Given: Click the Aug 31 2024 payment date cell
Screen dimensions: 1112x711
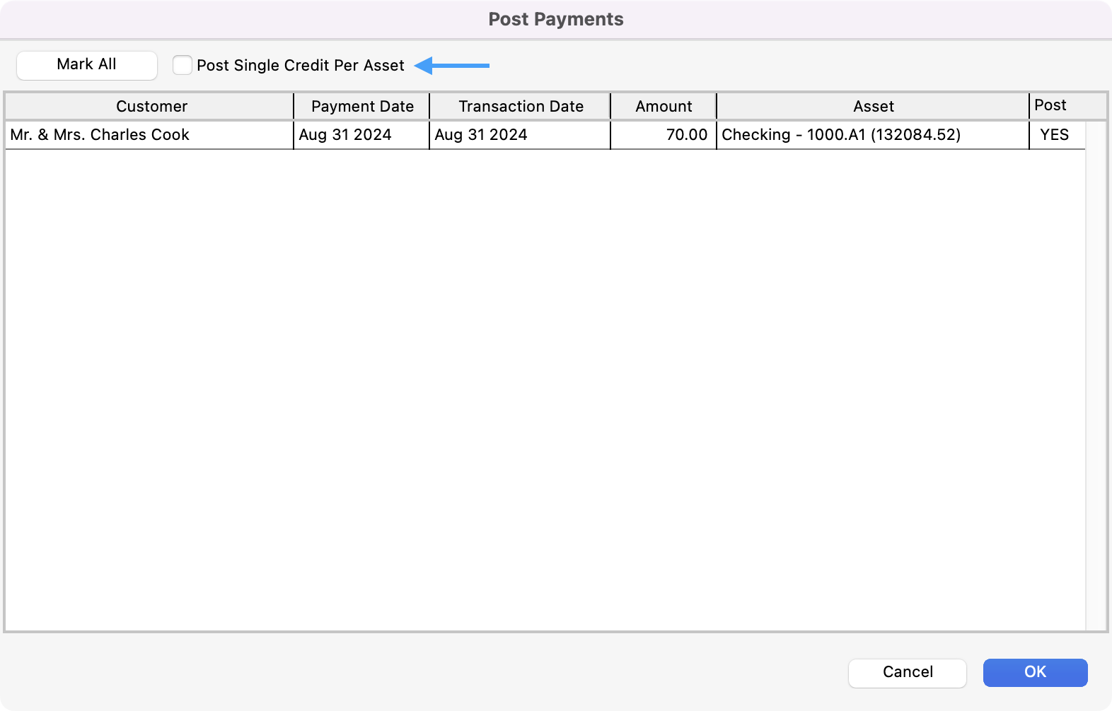Looking at the screenshot, I should (345, 135).
